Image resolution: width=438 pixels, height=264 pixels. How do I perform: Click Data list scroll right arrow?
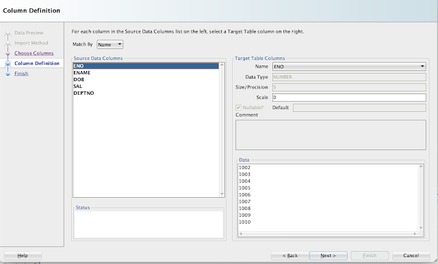(x=415, y=234)
